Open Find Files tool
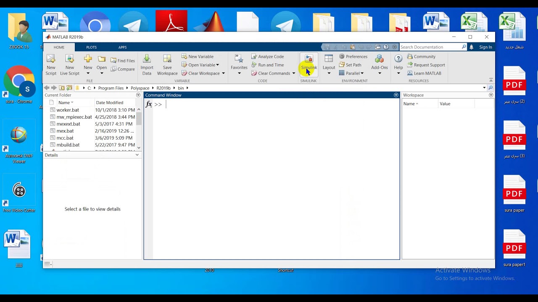Image resolution: width=538 pixels, height=302 pixels. coord(123,60)
